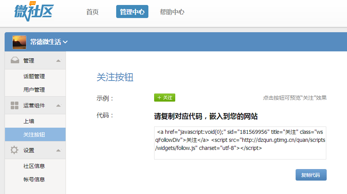
Task: Click the 设置 gear icon
Action: tap(15, 150)
